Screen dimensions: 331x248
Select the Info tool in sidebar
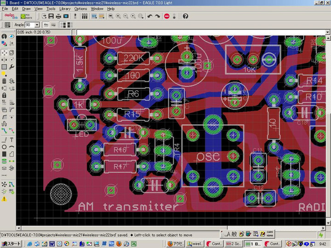[4, 36]
